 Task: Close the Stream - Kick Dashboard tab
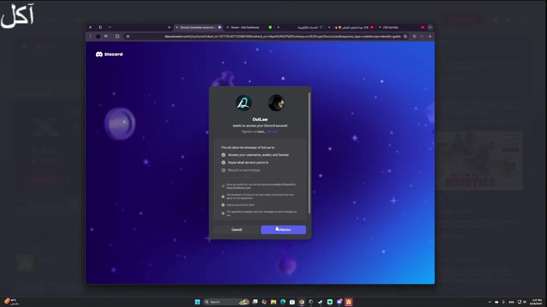click(x=228, y=27)
